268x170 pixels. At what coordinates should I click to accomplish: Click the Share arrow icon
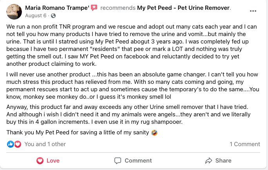(208, 161)
